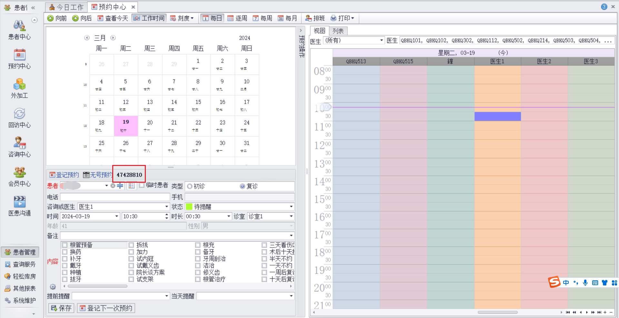
Task: Click the 备注 input field
Action: pos(177,236)
